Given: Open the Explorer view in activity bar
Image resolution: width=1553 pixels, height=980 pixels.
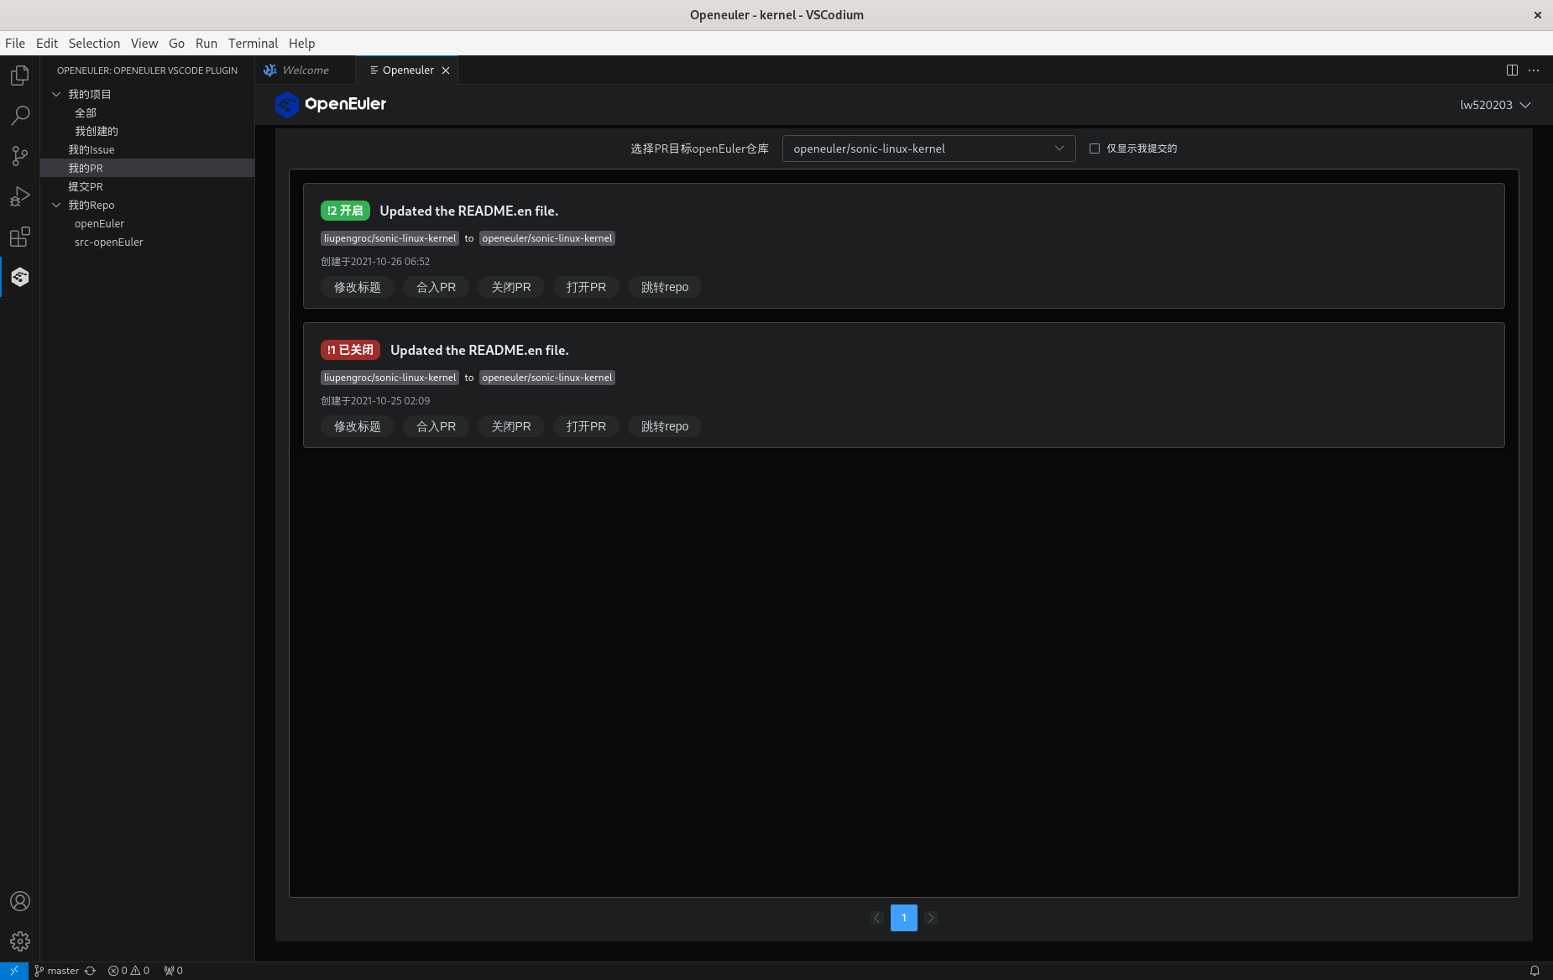Looking at the screenshot, I should [20, 76].
